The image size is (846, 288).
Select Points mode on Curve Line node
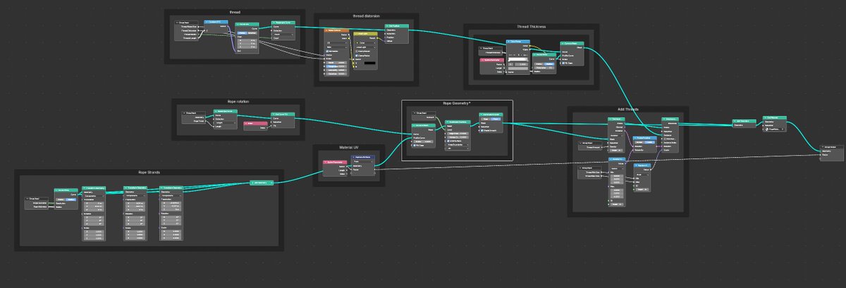[241, 33]
